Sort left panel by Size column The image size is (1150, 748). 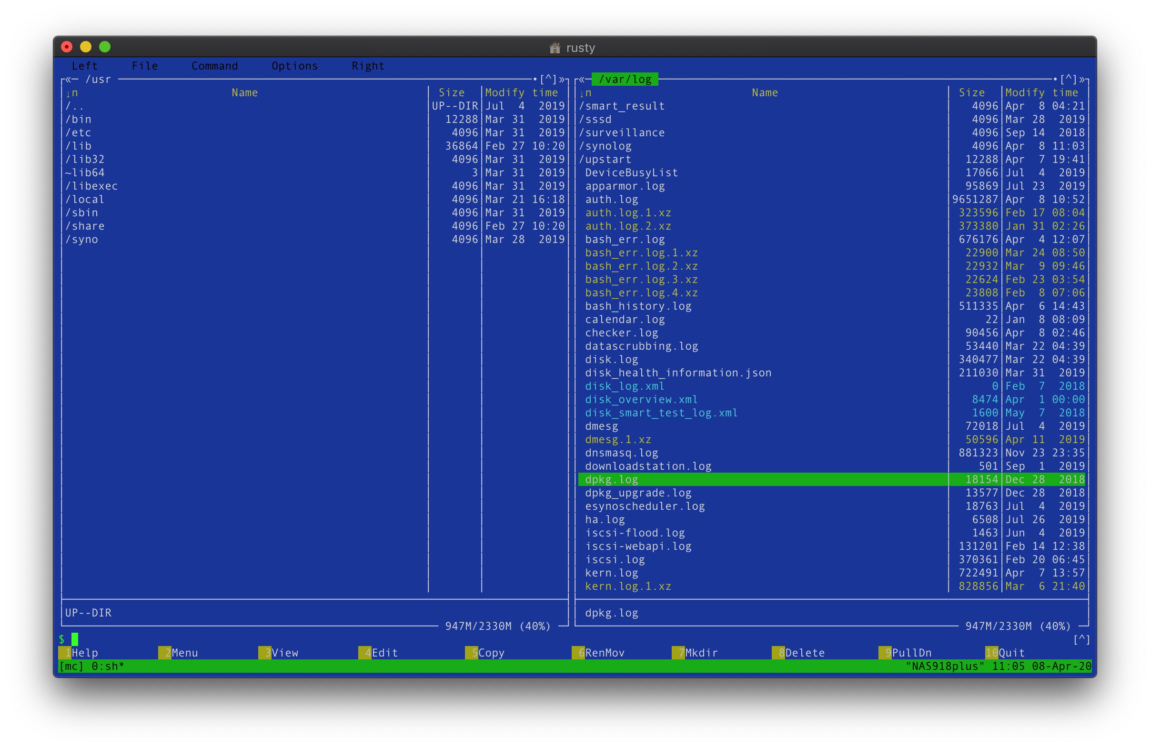[x=452, y=93]
